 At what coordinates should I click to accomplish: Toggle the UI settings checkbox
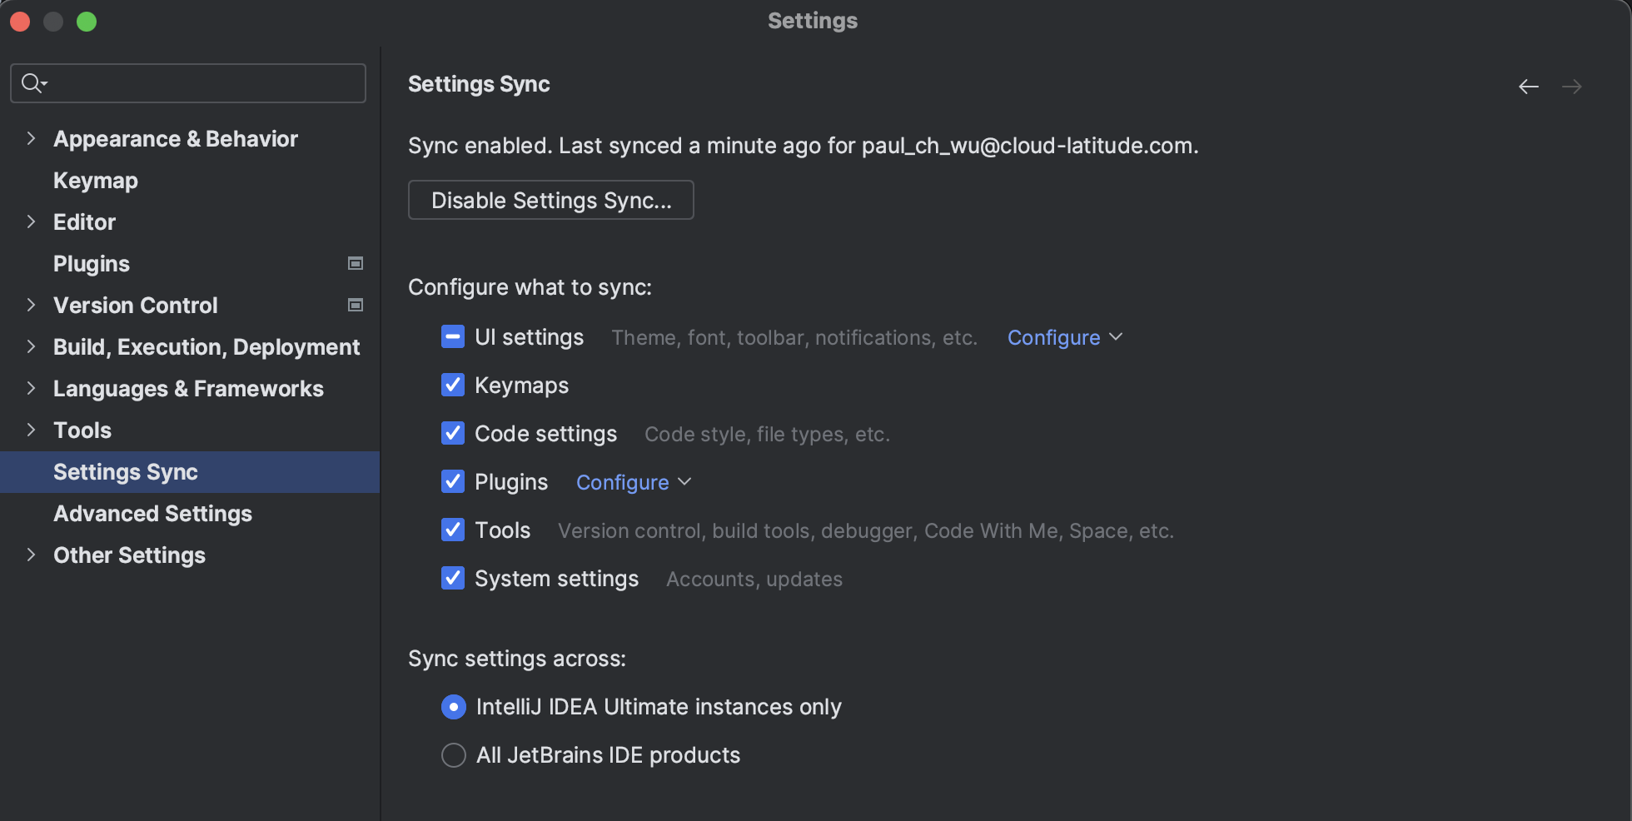(x=453, y=337)
